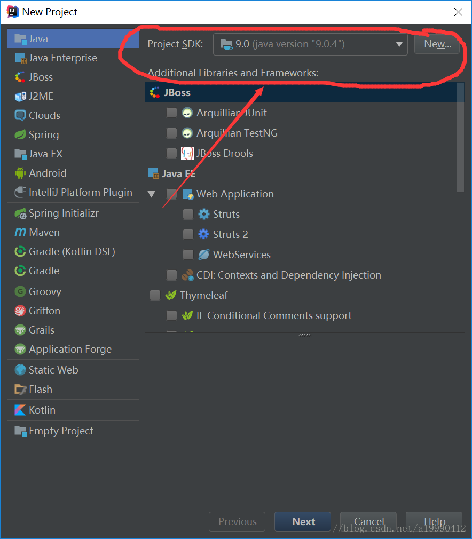
Task: Click the Cancel button
Action: point(368,521)
